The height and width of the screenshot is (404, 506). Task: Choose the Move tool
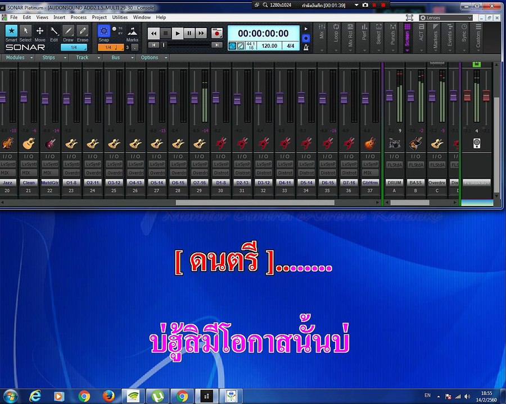40,31
